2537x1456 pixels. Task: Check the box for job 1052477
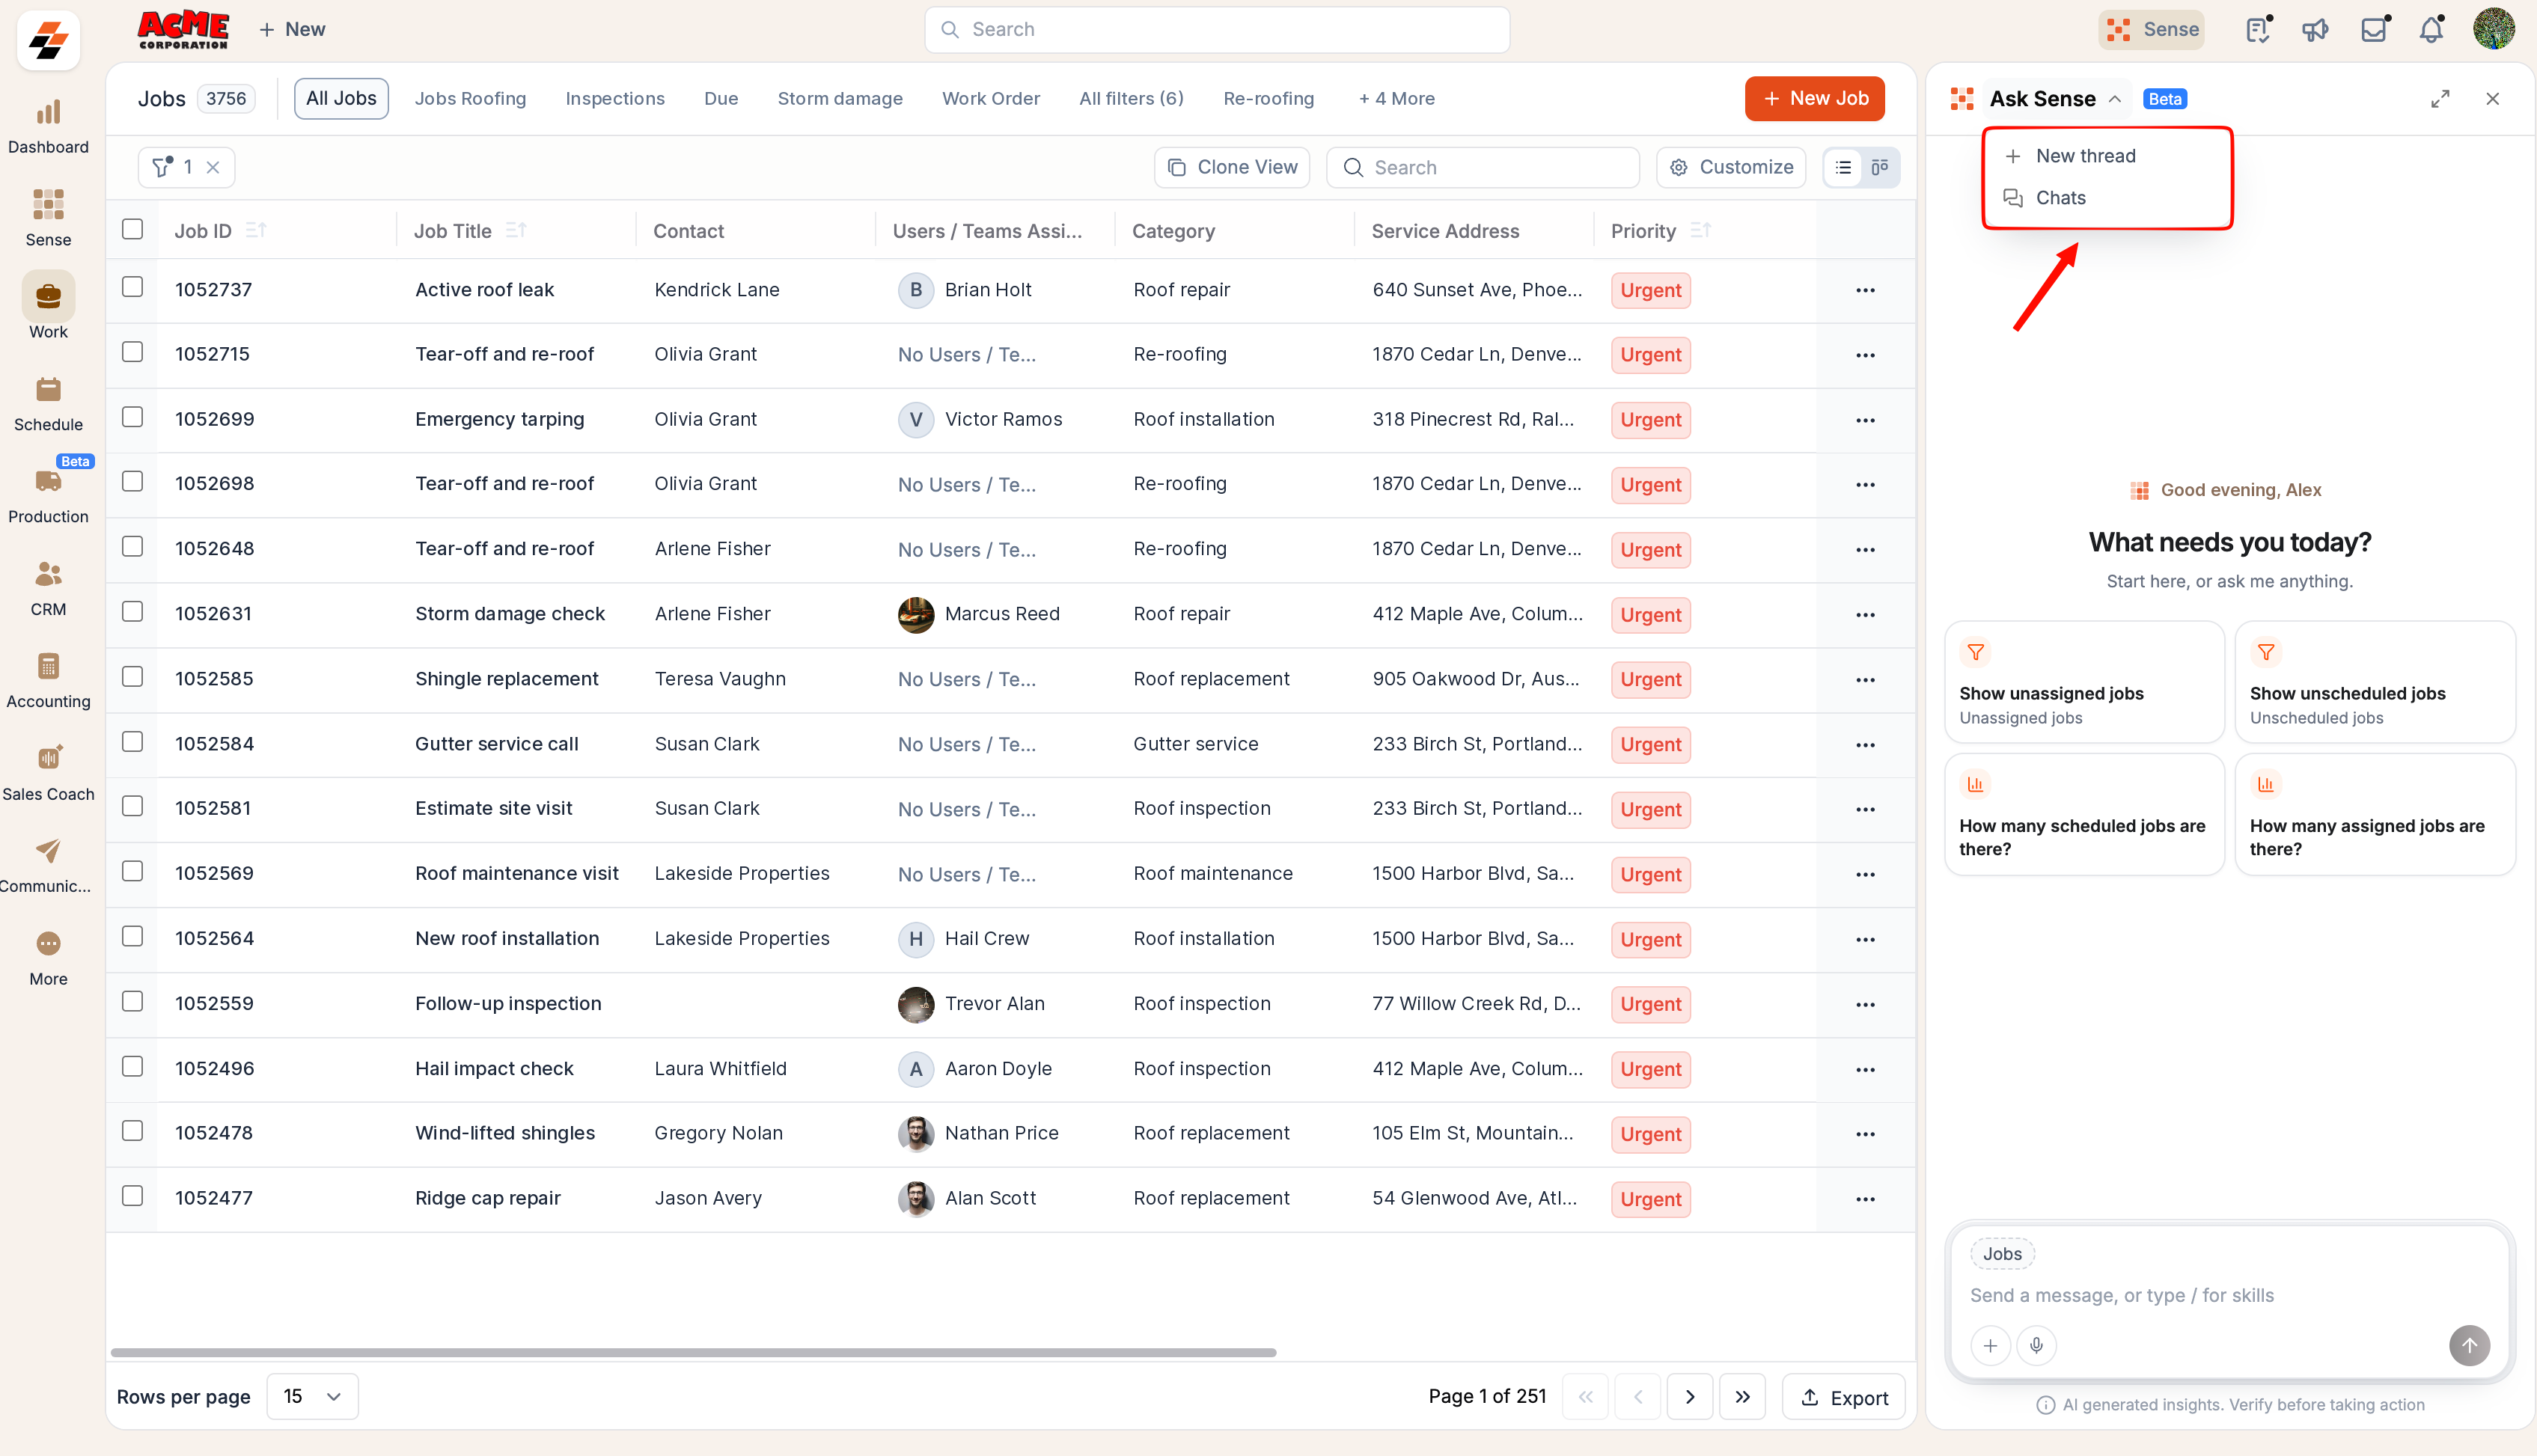click(x=132, y=1196)
